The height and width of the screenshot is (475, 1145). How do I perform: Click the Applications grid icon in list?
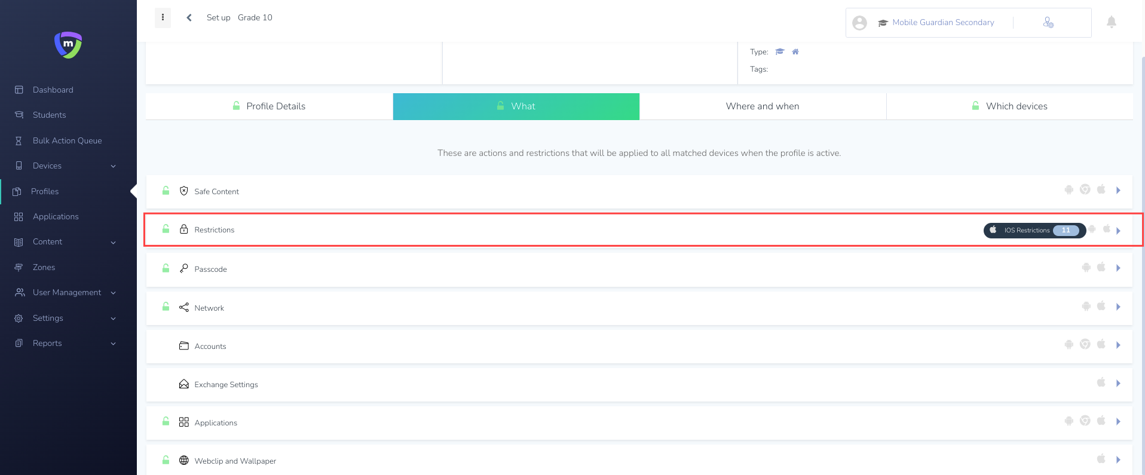point(184,422)
